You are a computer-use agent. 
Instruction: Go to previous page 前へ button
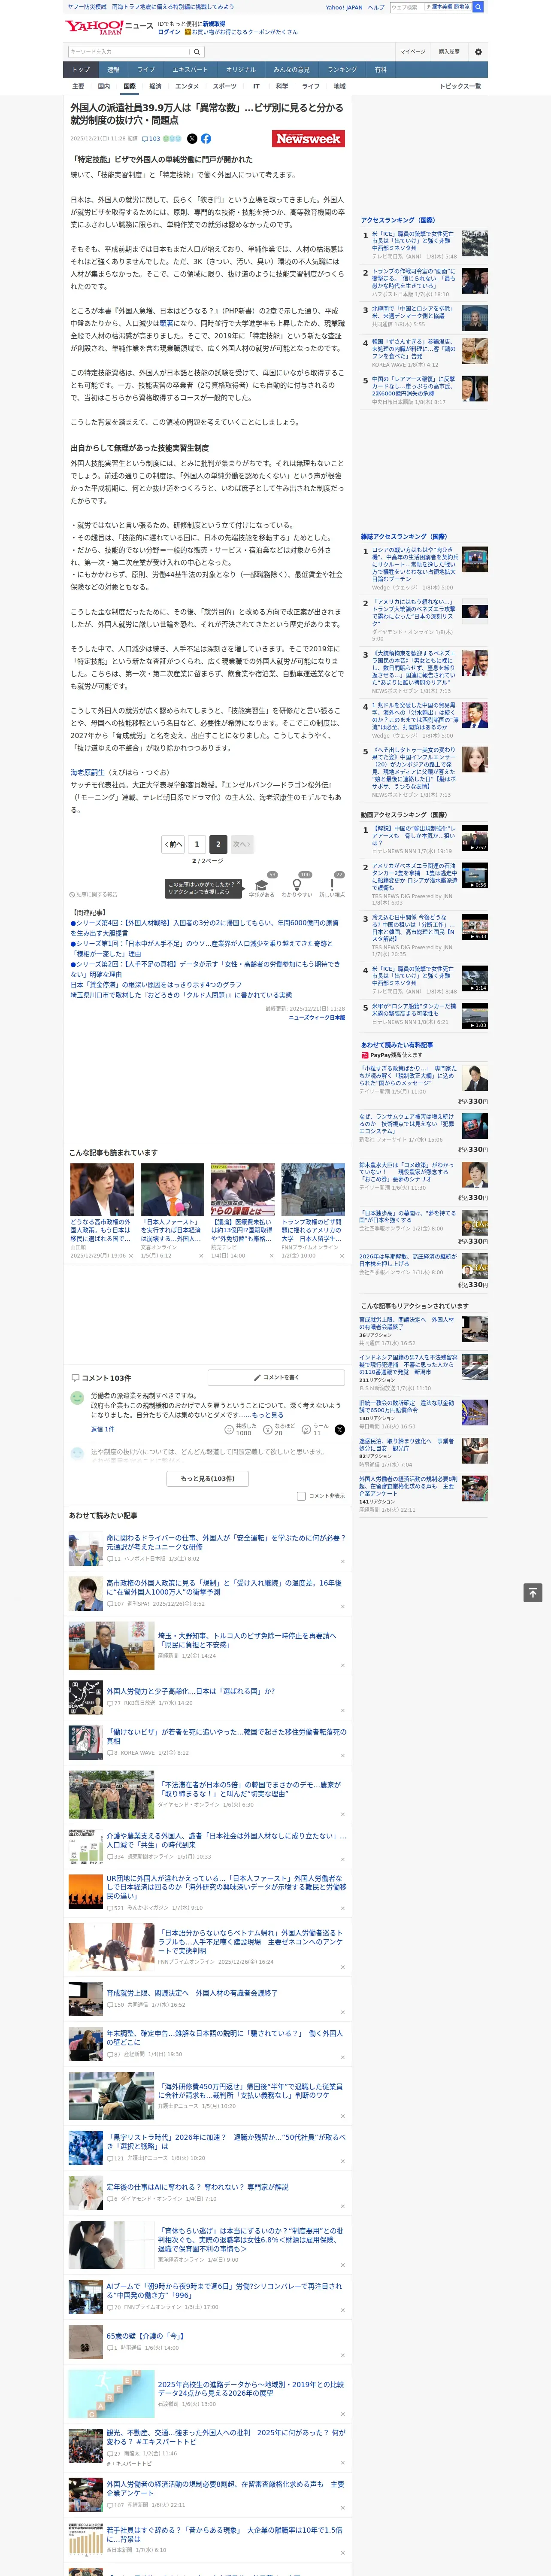174,844
